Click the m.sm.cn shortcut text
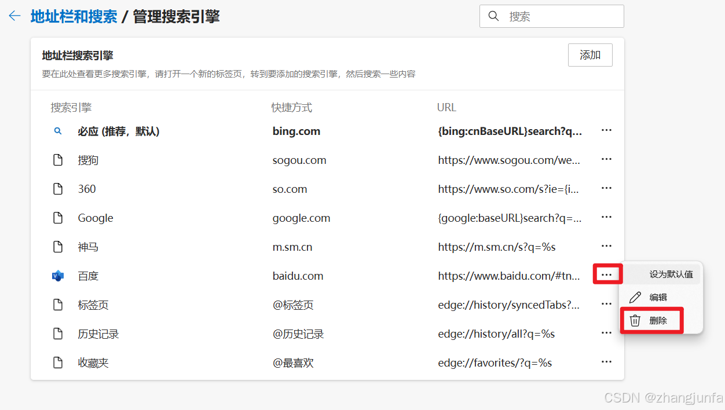Viewport: 725px width, 410px height. pos(292,247)
